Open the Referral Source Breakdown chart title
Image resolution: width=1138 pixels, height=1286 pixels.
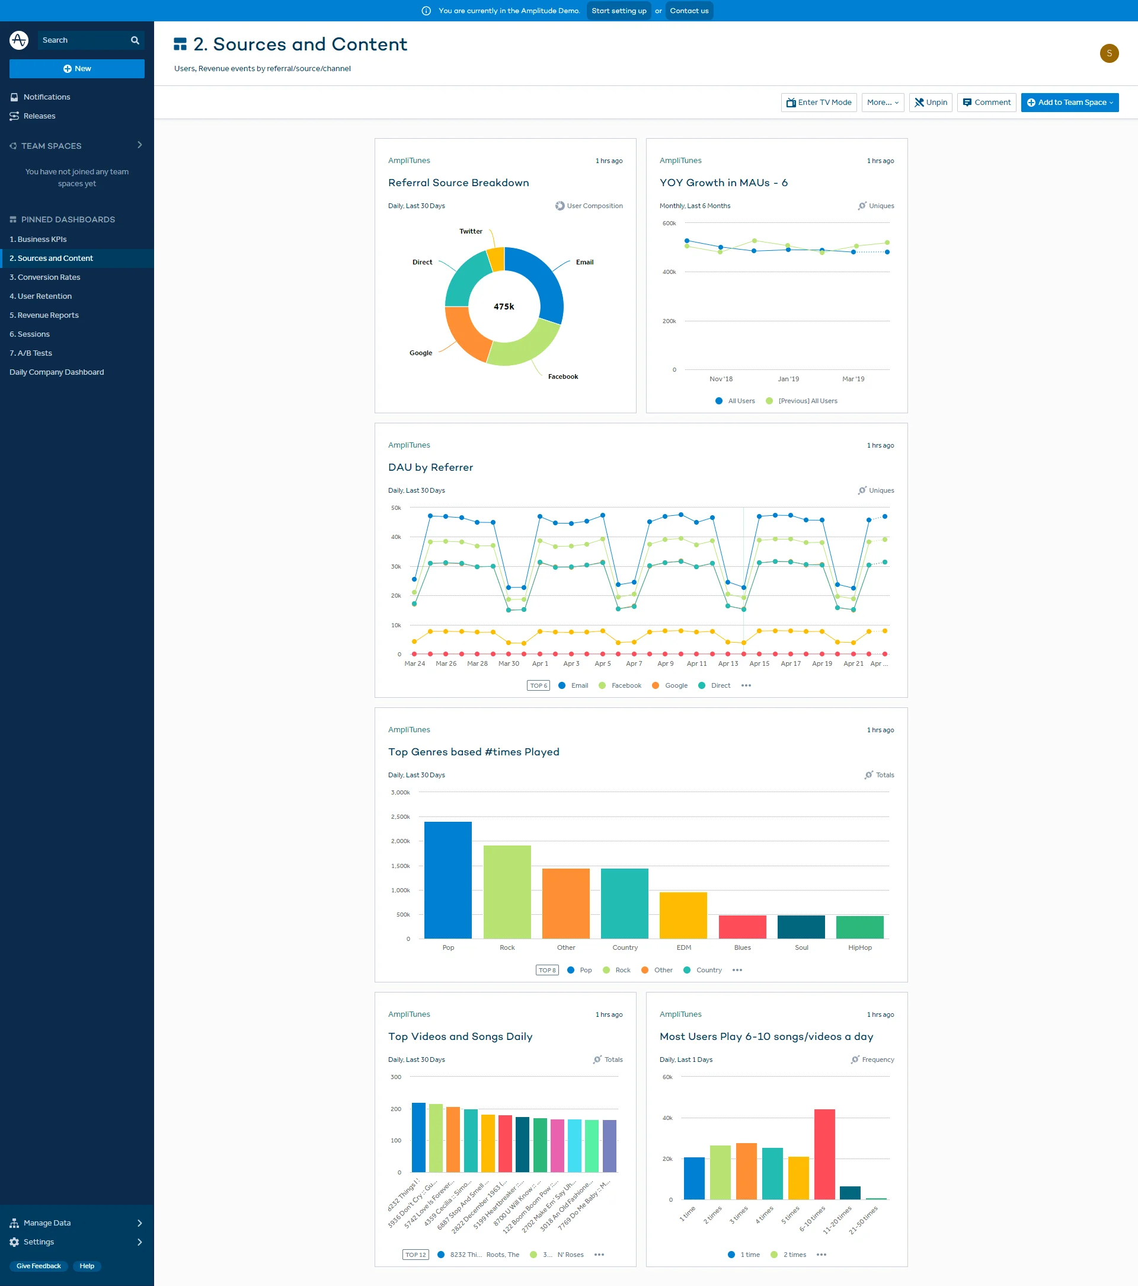(x=458, y=183)
